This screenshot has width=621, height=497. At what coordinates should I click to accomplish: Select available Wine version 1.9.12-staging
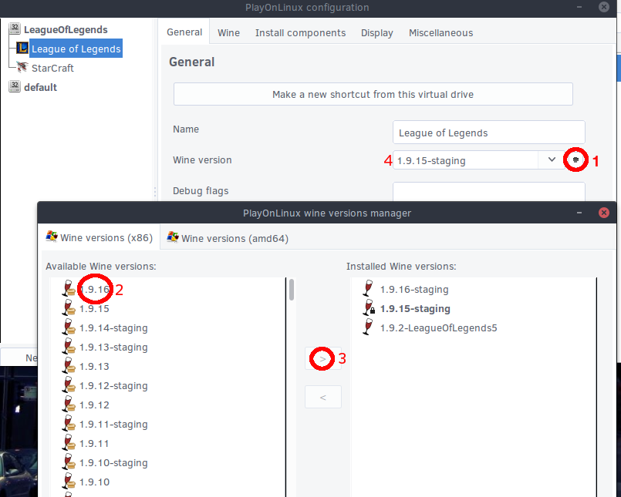(x=113, y=386)
